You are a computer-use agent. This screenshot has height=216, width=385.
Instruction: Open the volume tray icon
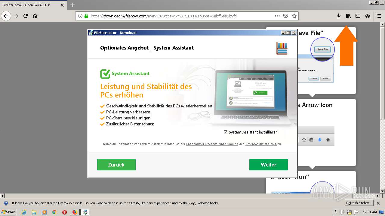[x=342, y=212]
